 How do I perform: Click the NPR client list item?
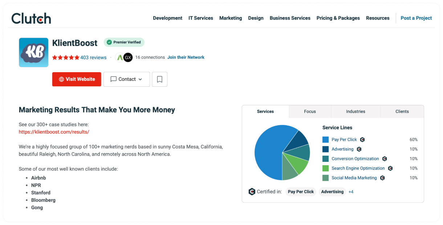click(36, 185)
